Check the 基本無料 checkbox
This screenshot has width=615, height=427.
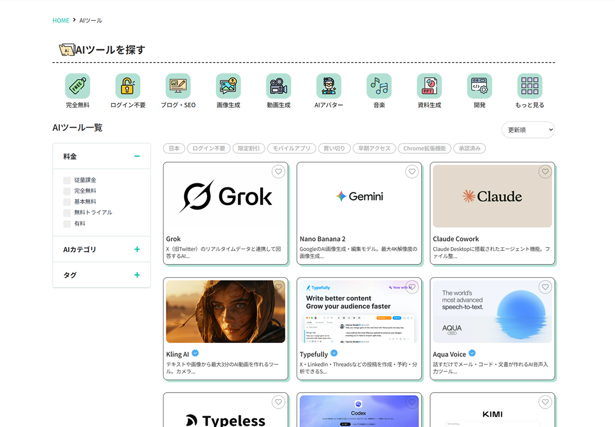click(x=67, y=202)
